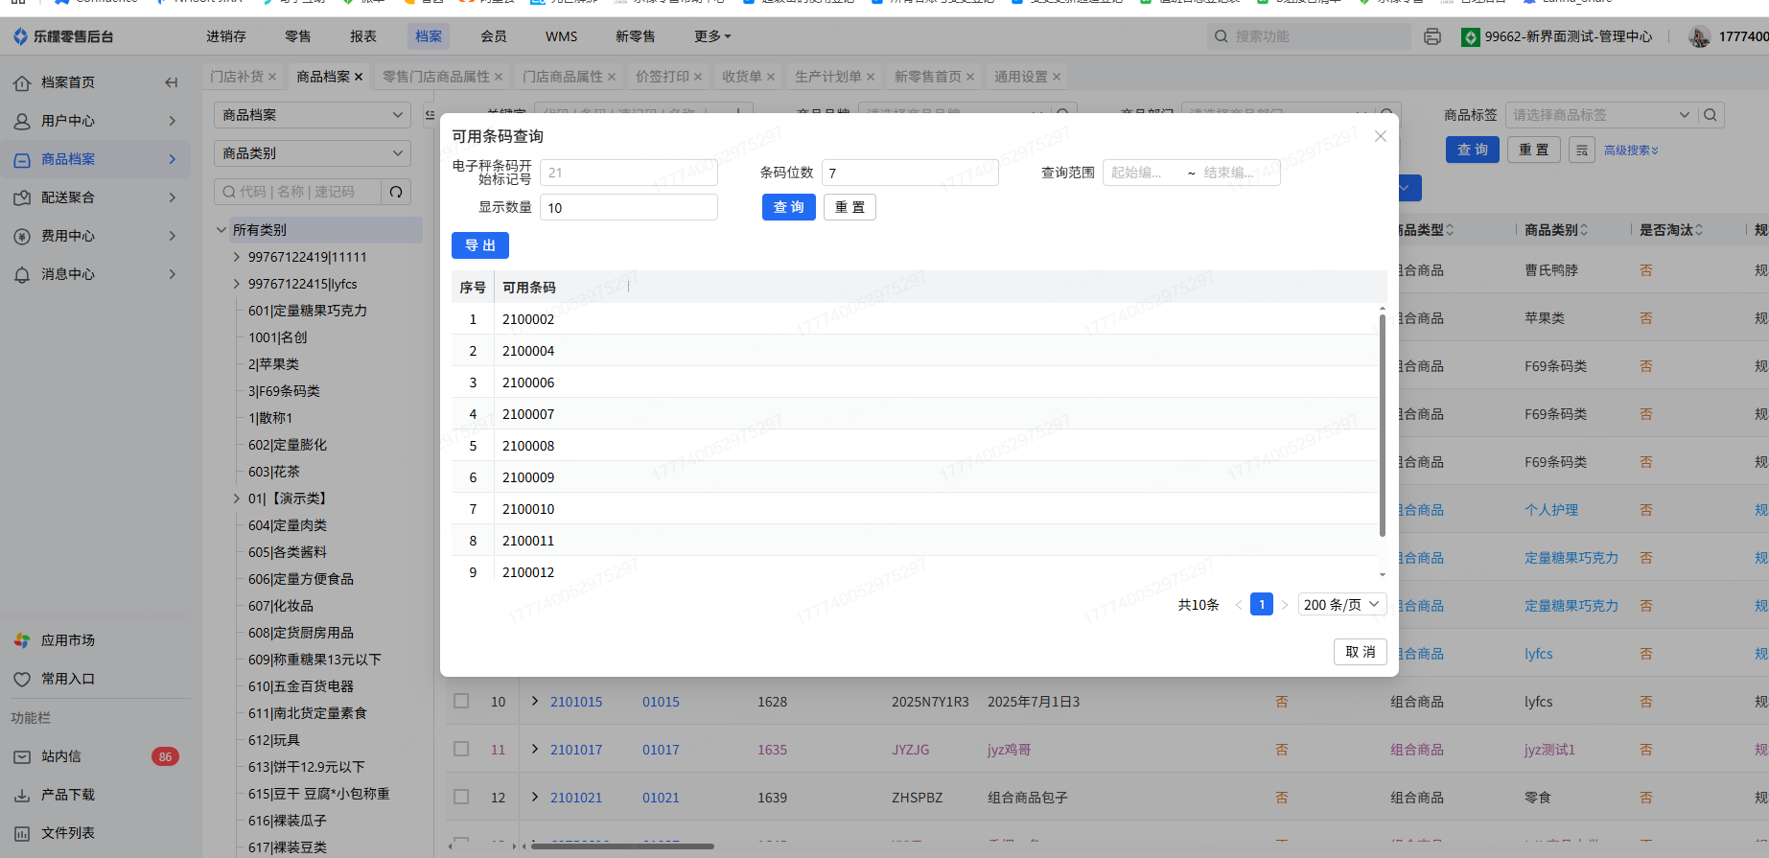Screen dimensions: 1769x858
Task: Expand 用户中心 sidebar menu
Action: (96, 121)
